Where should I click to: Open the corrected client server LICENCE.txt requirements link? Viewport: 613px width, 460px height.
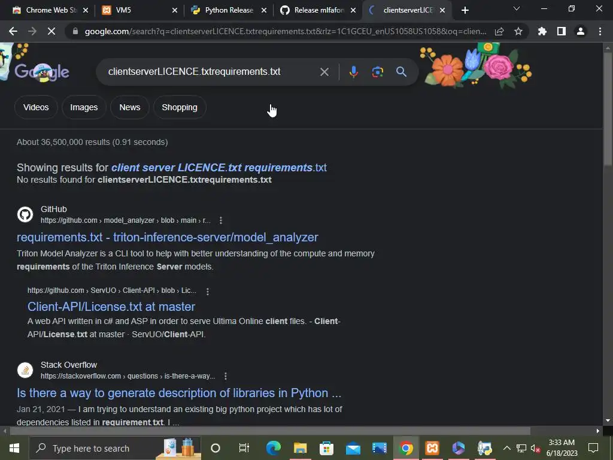click(x=219, y=168)
